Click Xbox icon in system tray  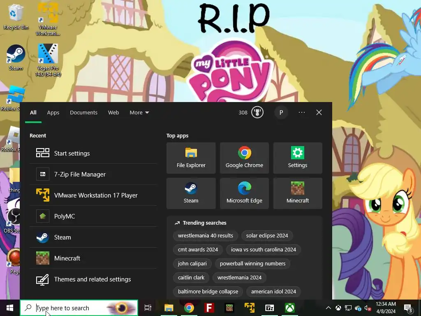[338, 308]
